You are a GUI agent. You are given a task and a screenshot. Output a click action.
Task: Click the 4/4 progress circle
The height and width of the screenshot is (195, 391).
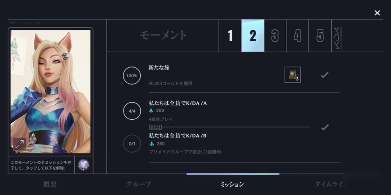tap(132, 111)
